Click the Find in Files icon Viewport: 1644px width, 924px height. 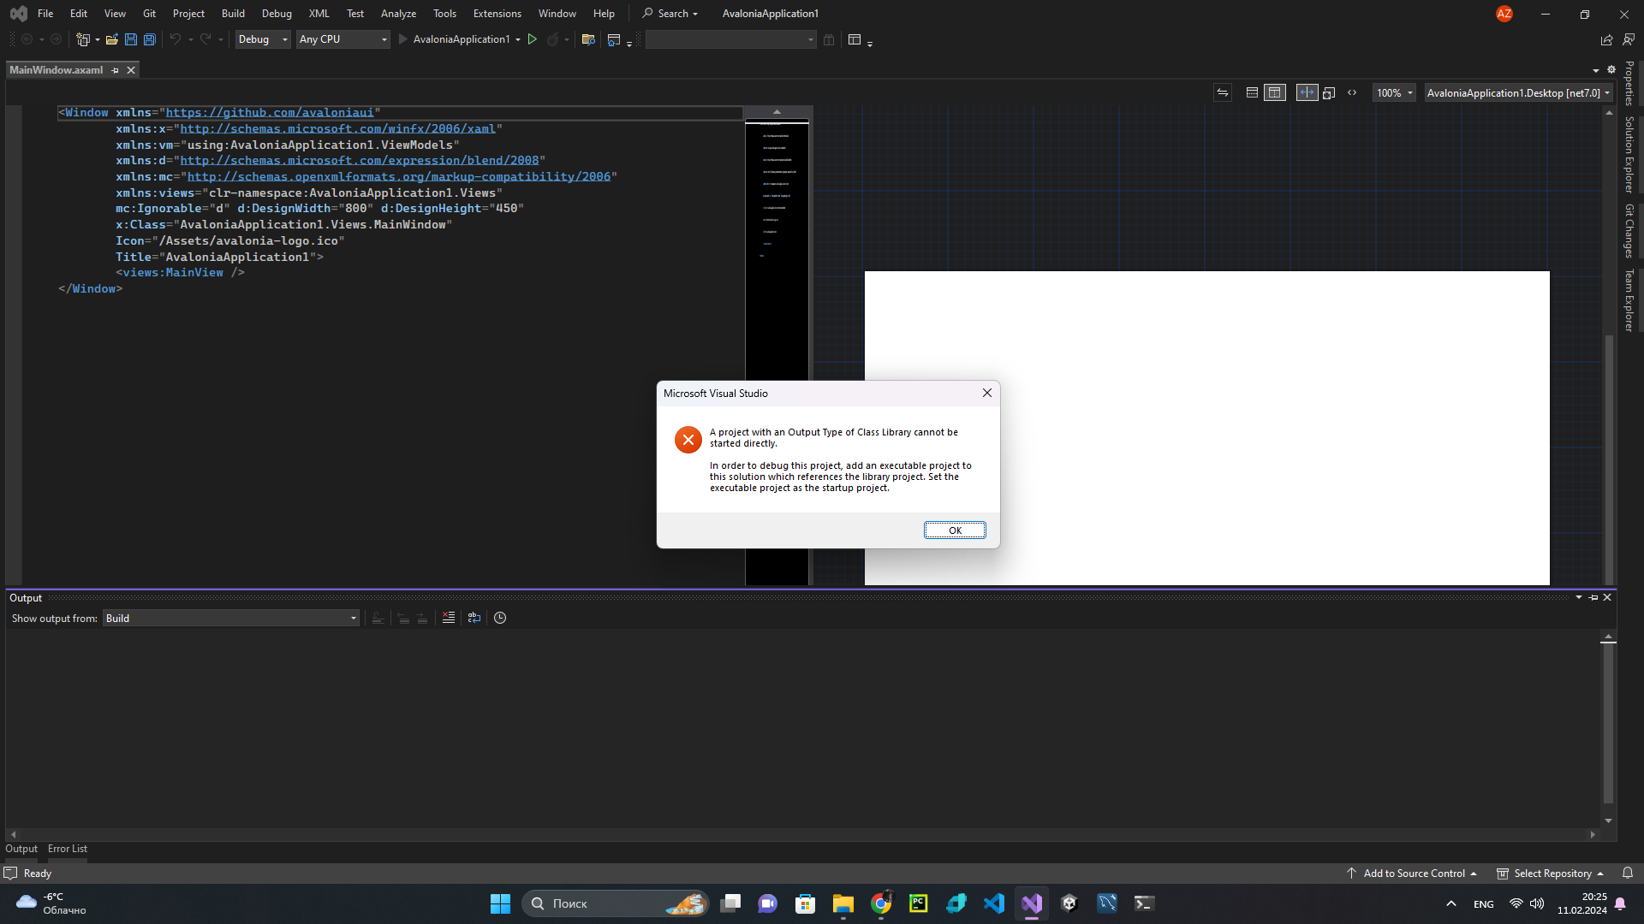[x=588, y=39]
